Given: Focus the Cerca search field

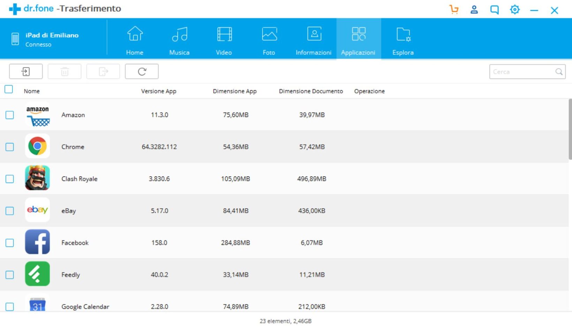Looking at the screenshot, I should coord(521,72).
